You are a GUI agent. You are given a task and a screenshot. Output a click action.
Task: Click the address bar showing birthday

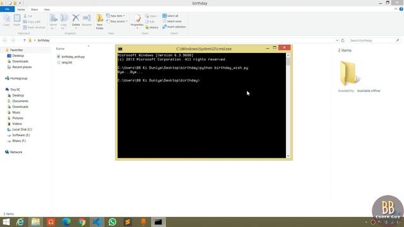point(181,40)
